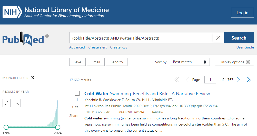Click the Email results button
Image resolution: width=257 pixels, height=136 pixels.
(96, 62)
